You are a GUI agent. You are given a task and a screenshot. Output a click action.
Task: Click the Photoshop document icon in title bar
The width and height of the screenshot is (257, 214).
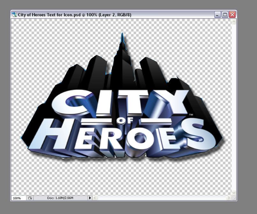point(14,15)
